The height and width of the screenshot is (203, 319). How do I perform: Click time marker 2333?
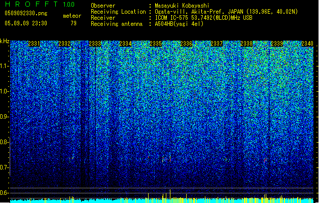[95, 44]
